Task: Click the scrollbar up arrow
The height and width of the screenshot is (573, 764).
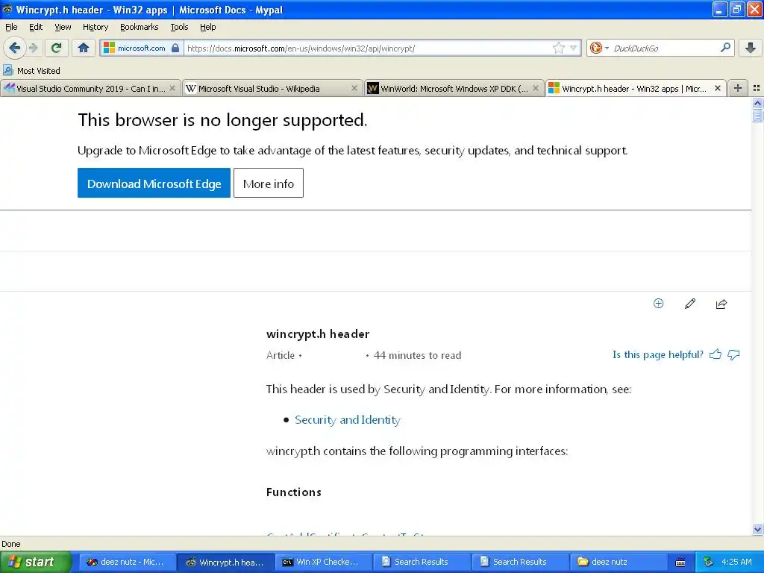Action: [x=757, y=103]
